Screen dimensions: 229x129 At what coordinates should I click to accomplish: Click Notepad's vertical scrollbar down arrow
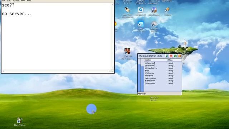112,68
